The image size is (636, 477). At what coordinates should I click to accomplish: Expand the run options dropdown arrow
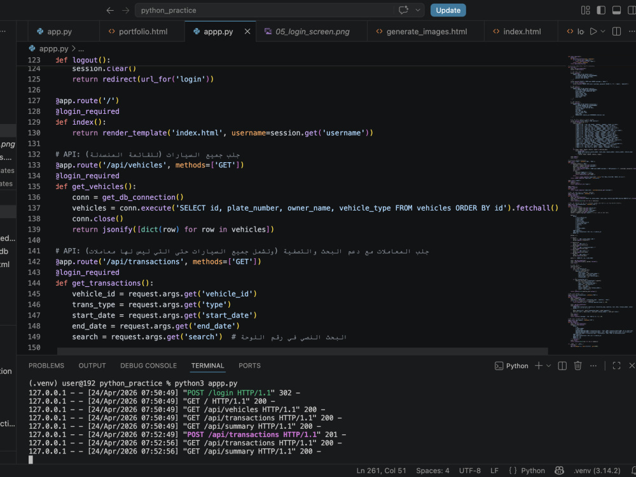[x=603, y=31]
